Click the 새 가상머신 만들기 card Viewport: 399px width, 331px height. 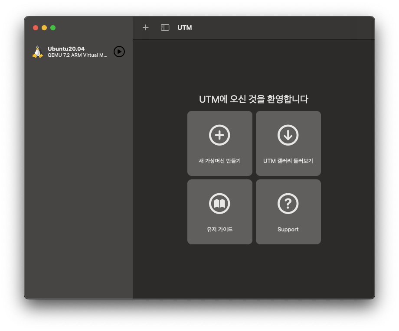coord(220,143)
